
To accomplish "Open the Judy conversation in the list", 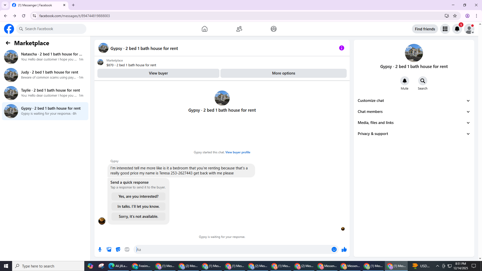I will pos(45,75).
